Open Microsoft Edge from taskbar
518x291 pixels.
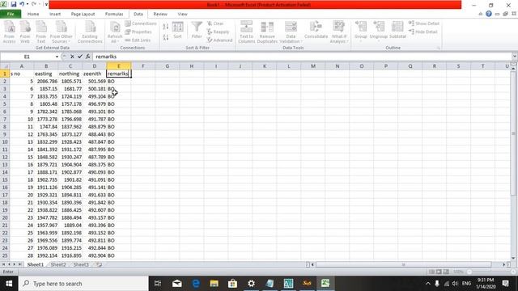click(196, 284)
